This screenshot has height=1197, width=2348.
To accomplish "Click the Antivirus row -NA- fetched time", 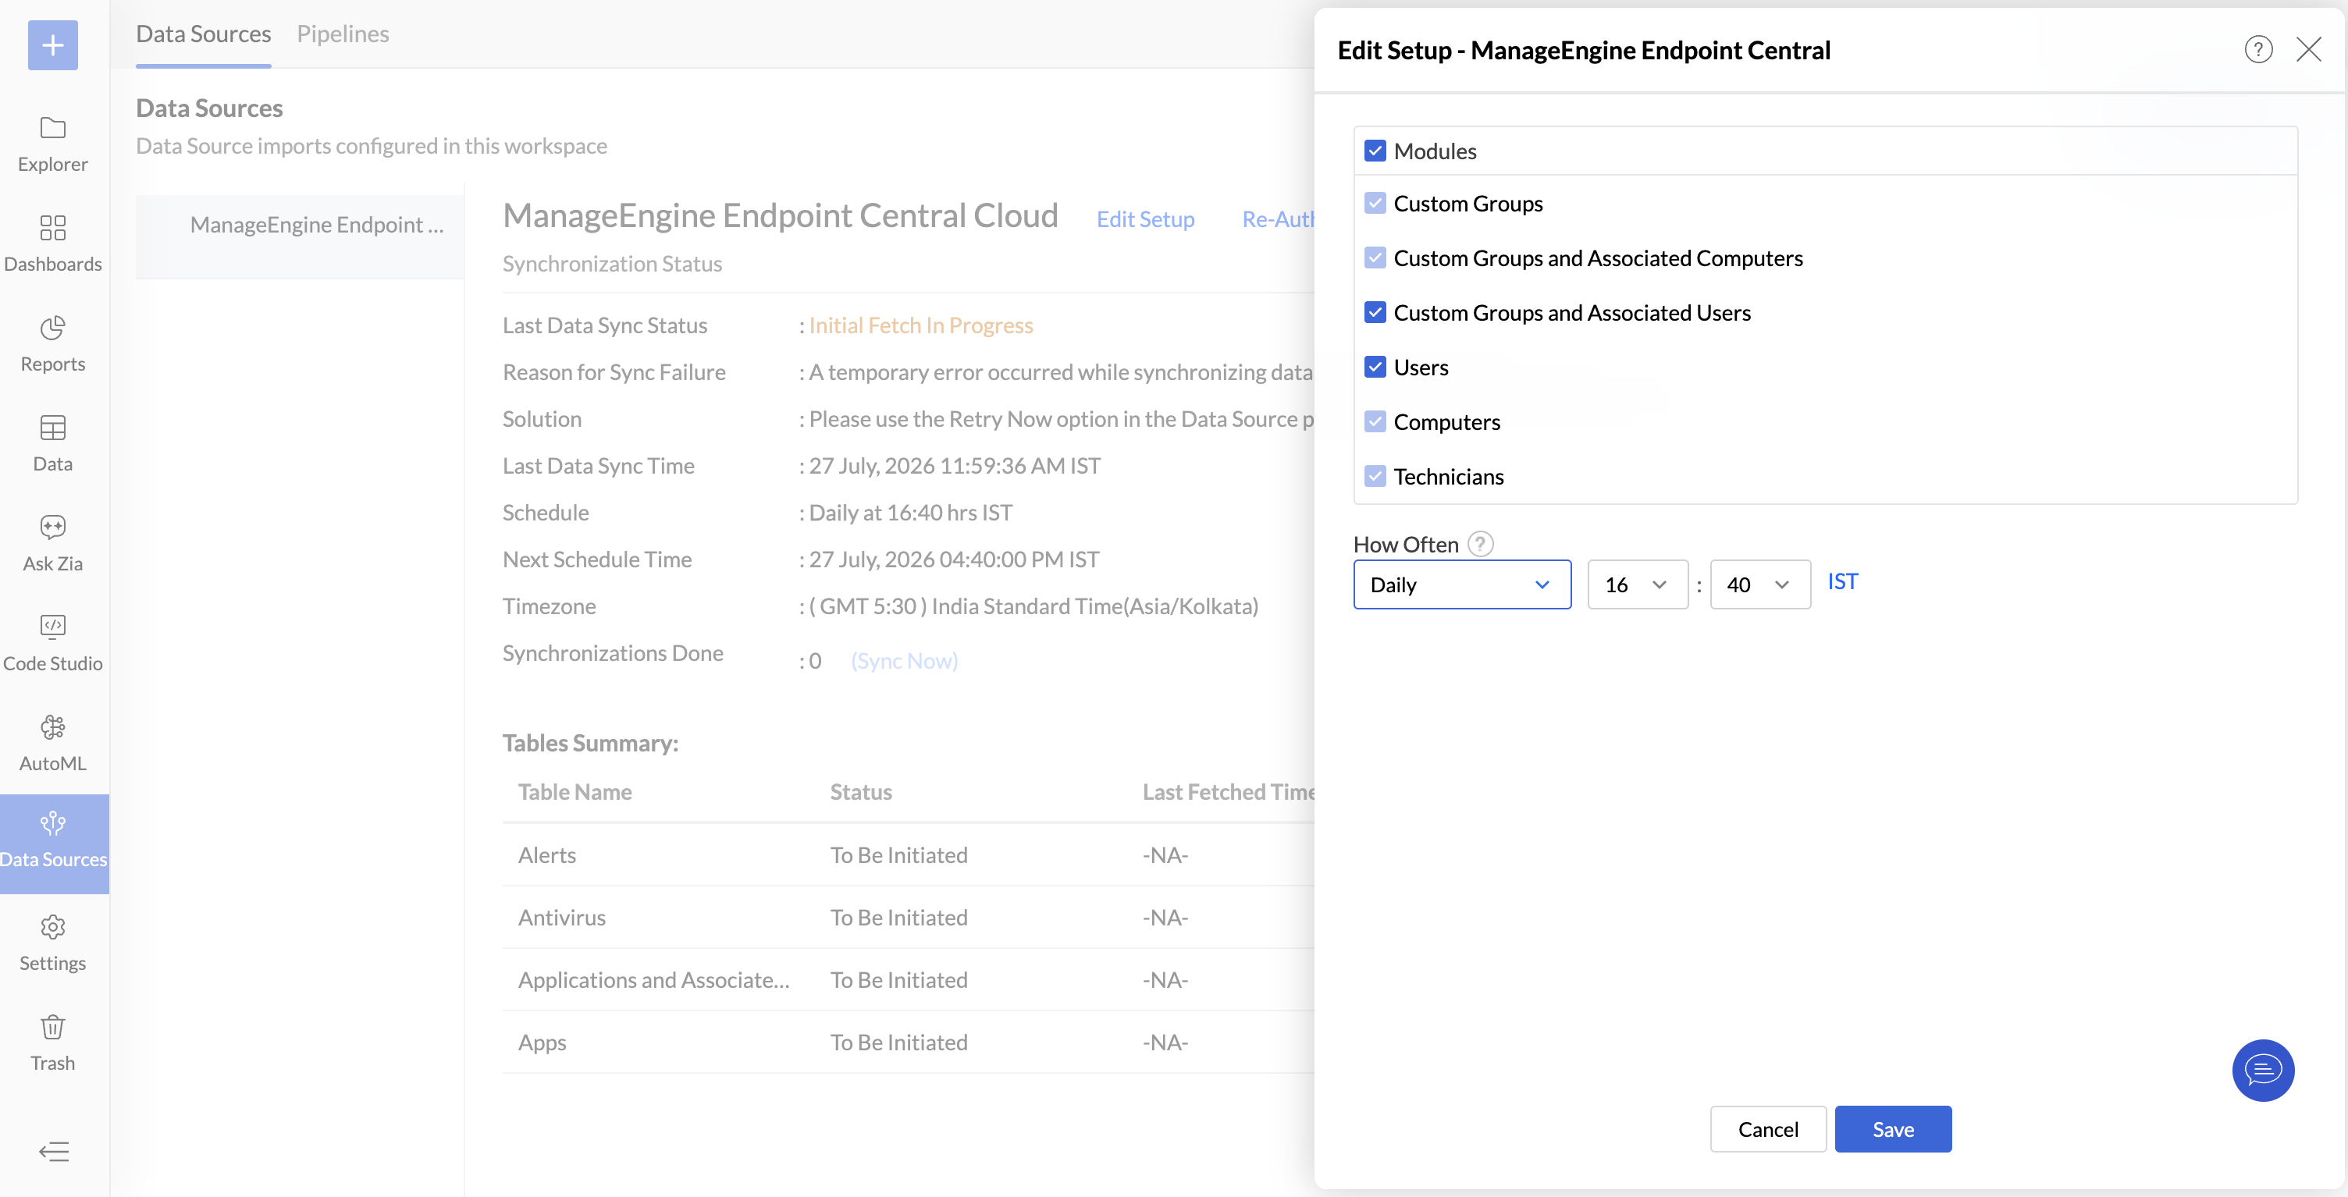I will pos(1165,918).
